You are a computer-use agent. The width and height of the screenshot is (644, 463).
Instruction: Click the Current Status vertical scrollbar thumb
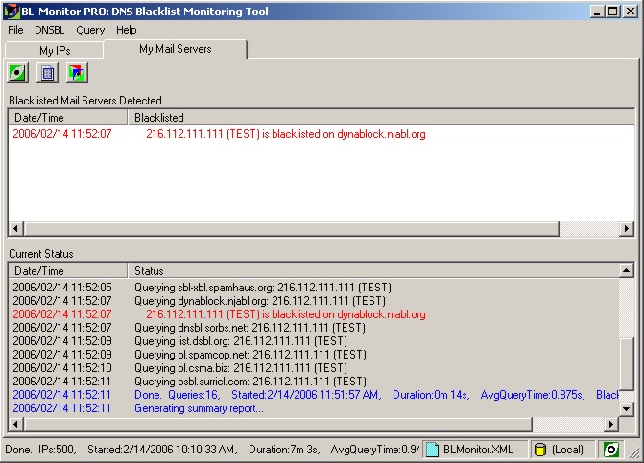point(627,364)
